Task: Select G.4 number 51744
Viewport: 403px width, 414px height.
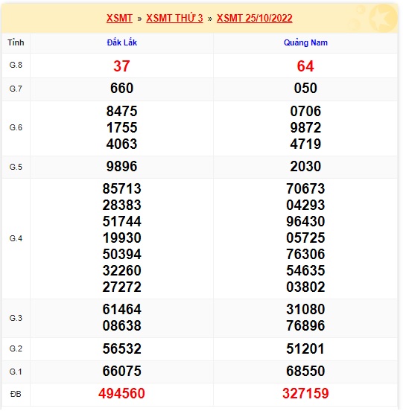Action: [x=121, y=222]
